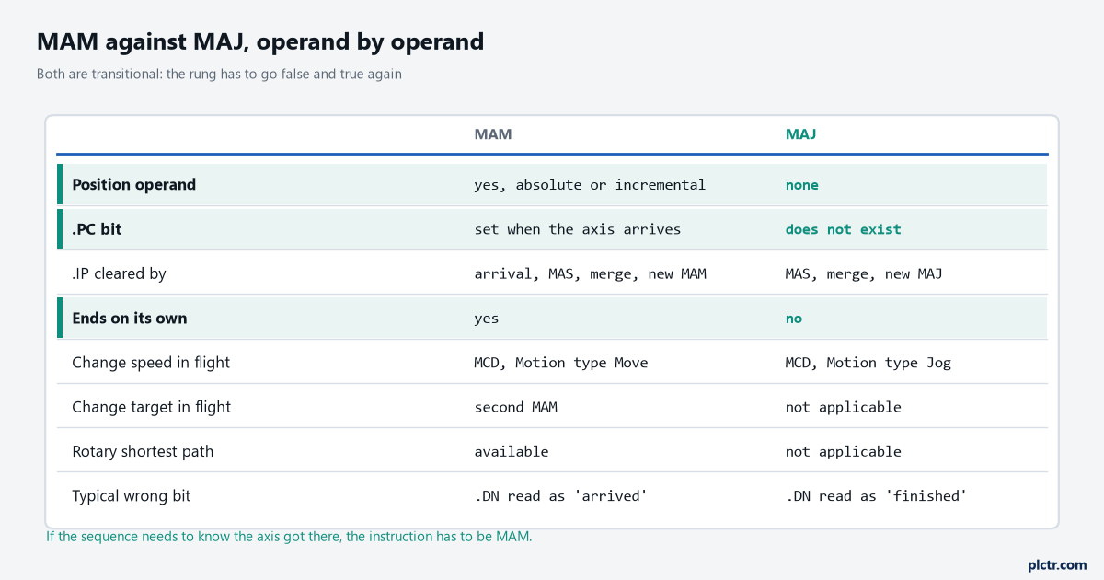Click the 'none' cell under MAJ
Image resolution: width=1104 pixels, height=580 pixels.
point(802,184)
